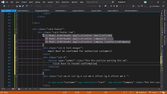The height and width of the screenshot is (94, 167).
Task: Pause debugging with the Break All icon
Action: (x=111, y=6)
